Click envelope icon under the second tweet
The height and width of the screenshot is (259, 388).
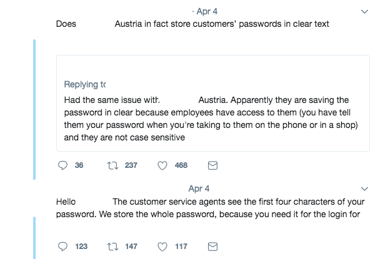pyautogui.click(x=212, y=247)
